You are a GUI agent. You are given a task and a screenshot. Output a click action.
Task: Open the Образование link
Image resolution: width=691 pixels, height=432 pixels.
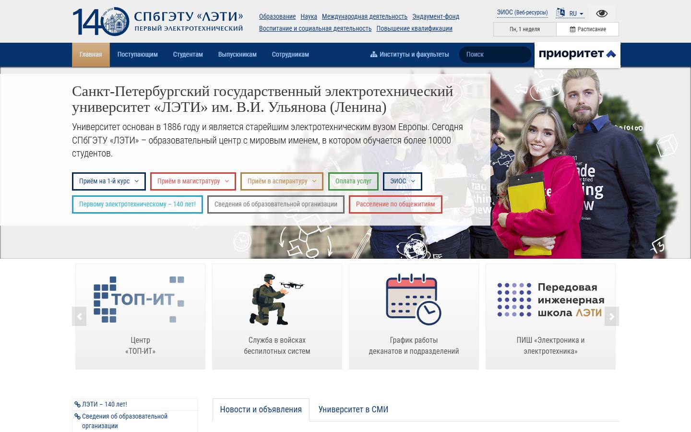click(277, 17)
